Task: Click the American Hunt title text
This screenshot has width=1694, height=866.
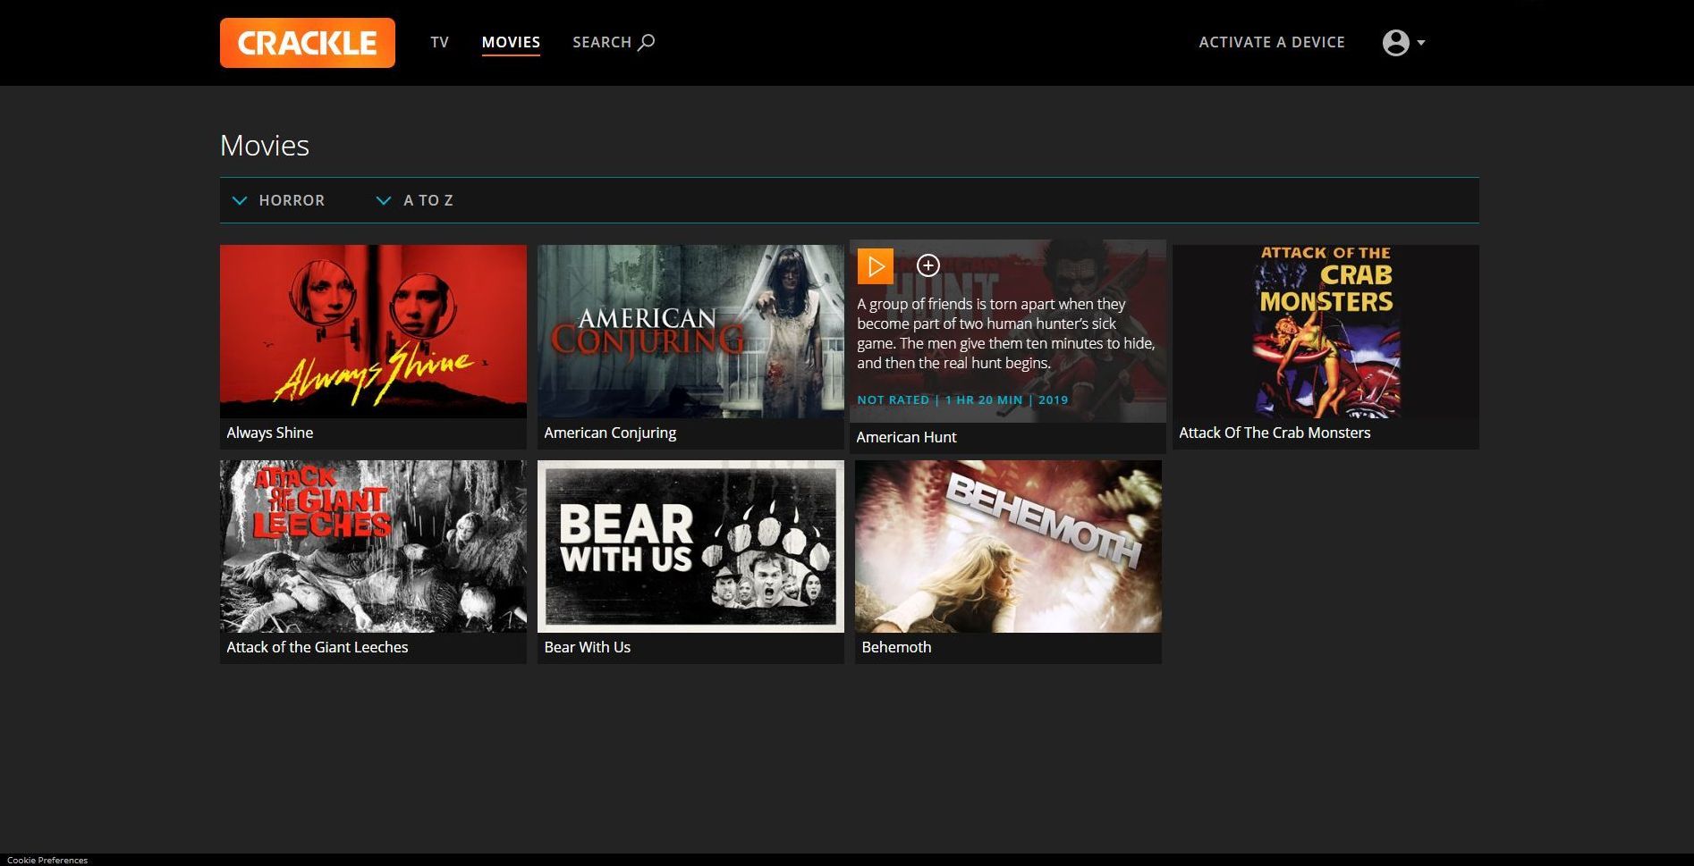Action: point(906,437)
